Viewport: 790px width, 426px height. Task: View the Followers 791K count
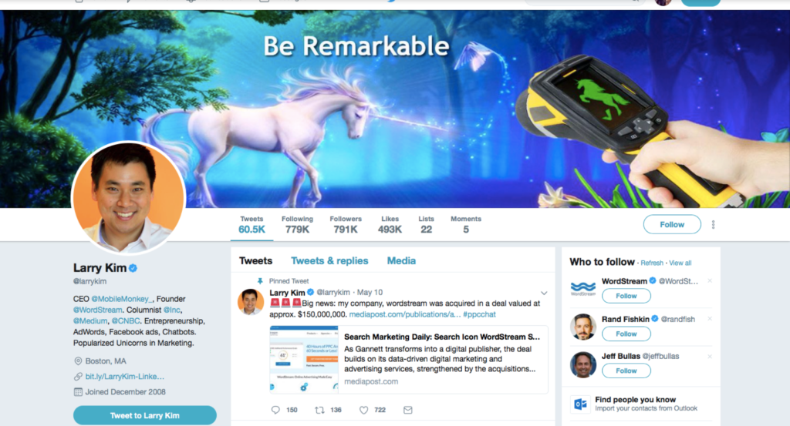click(346, 225)
